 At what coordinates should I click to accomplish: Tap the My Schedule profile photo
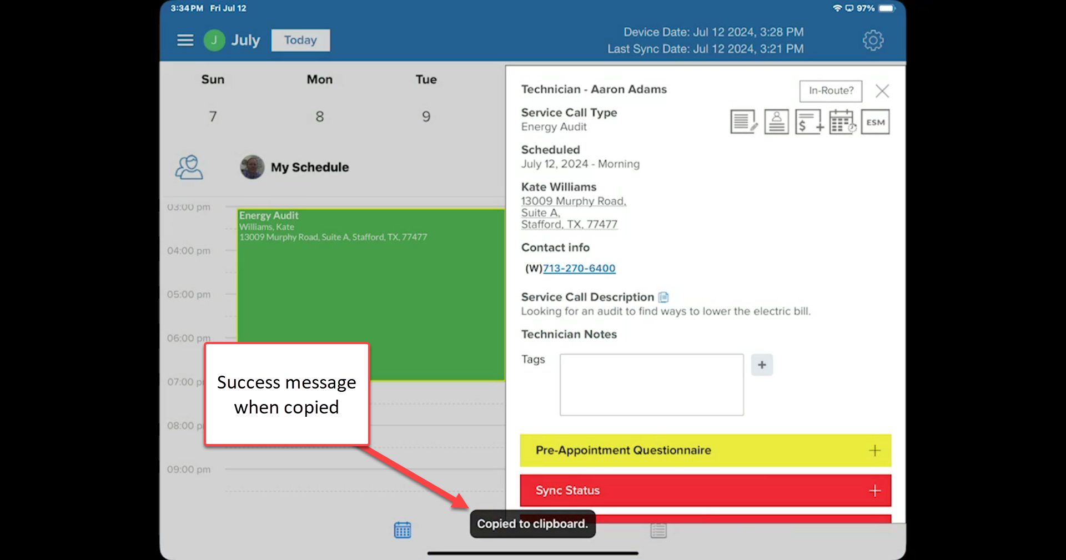(252, 167)
